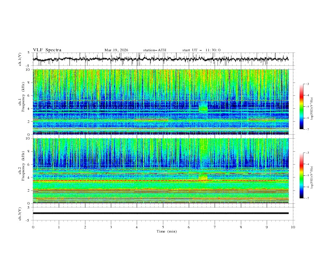Click the ch.1 'Frequency (kHz)' axis label
This screenshot has height=255, width=330.
point(23,96)
